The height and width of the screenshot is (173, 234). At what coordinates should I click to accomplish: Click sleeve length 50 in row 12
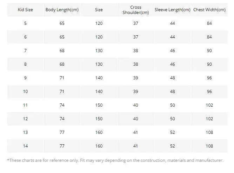[173, 119]
